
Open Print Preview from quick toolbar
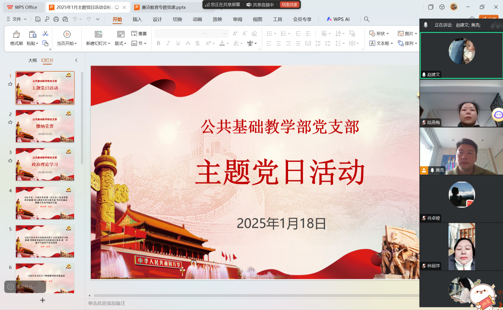65,19
